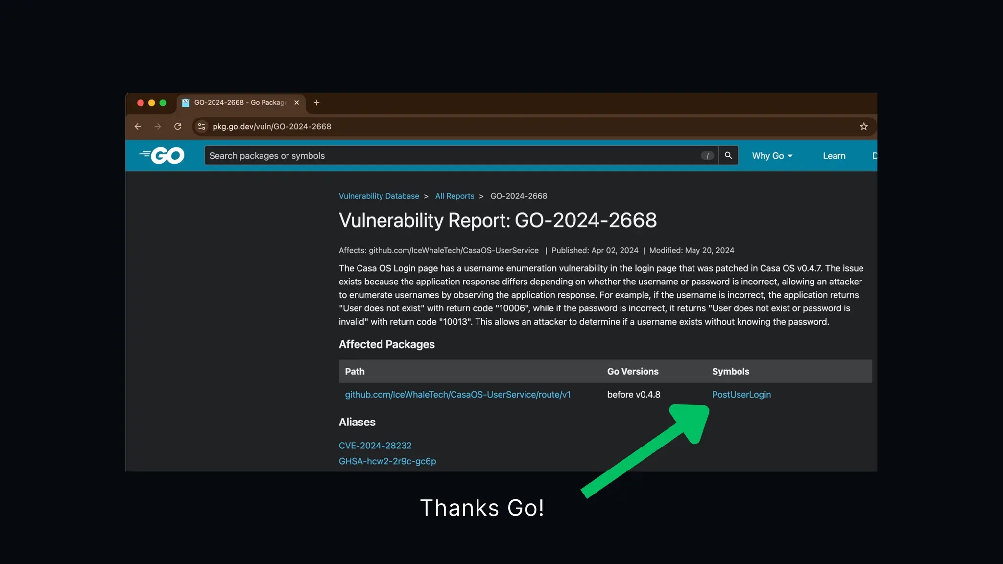Click the browser back arrow
The image size is (1003, 564).
(138, 127)
